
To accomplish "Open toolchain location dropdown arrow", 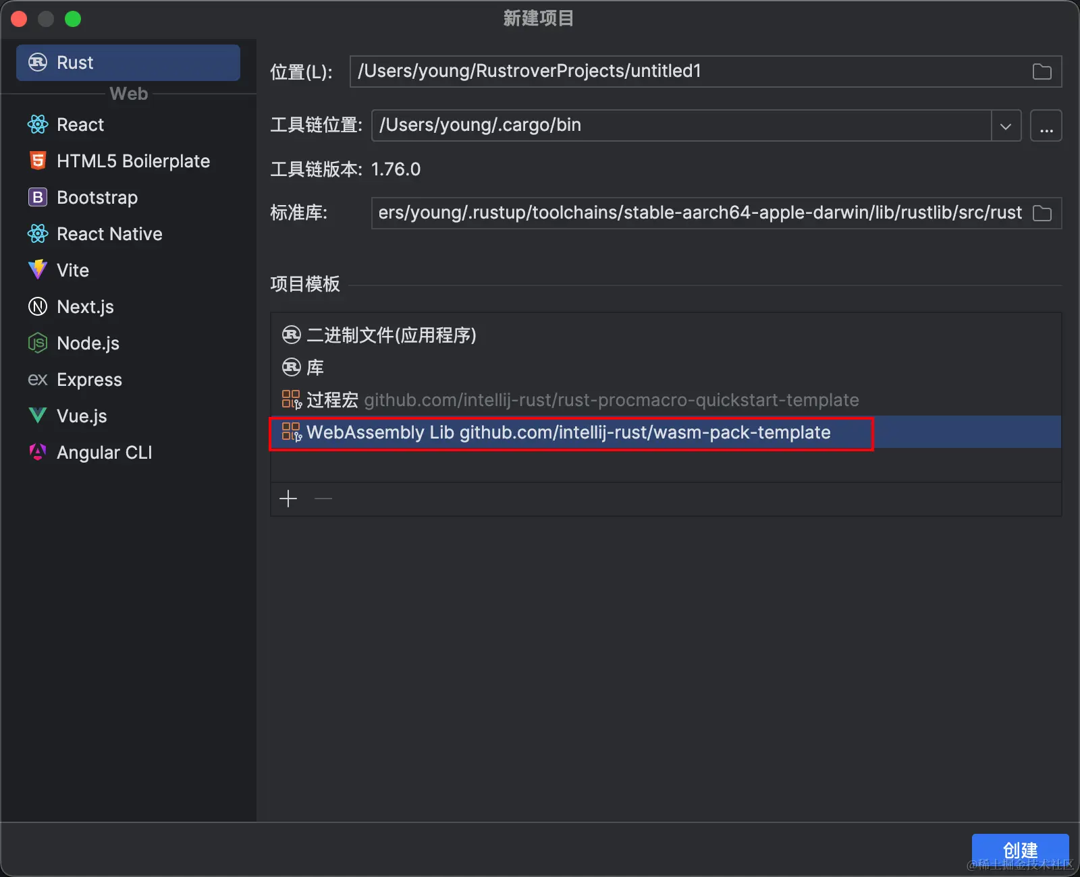I will 1006,126.
